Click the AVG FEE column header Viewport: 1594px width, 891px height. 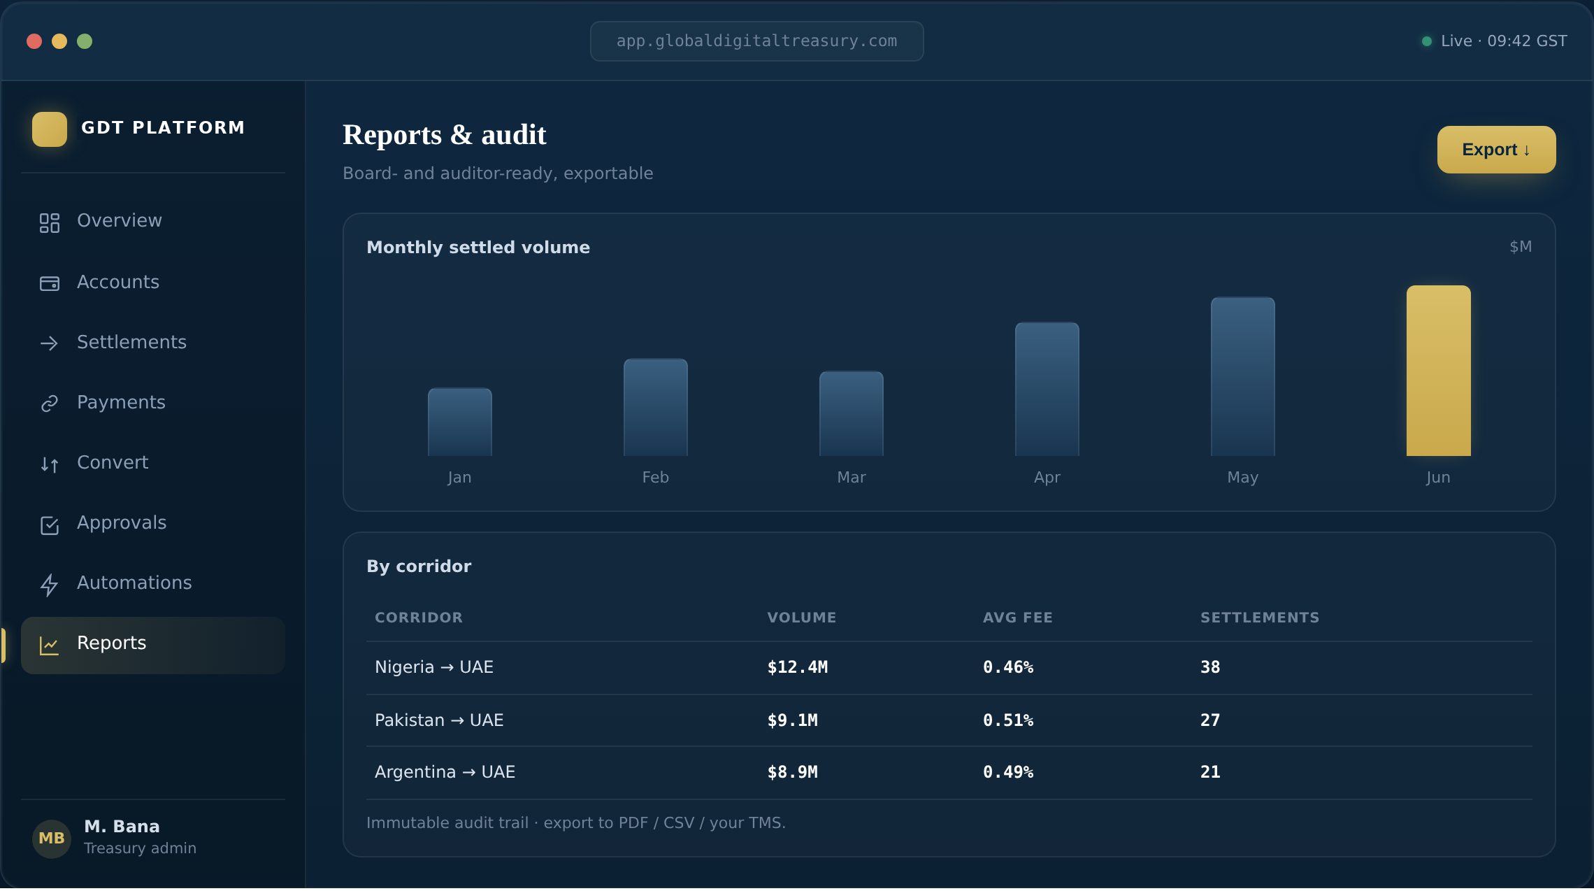[x=1018, y=618]
